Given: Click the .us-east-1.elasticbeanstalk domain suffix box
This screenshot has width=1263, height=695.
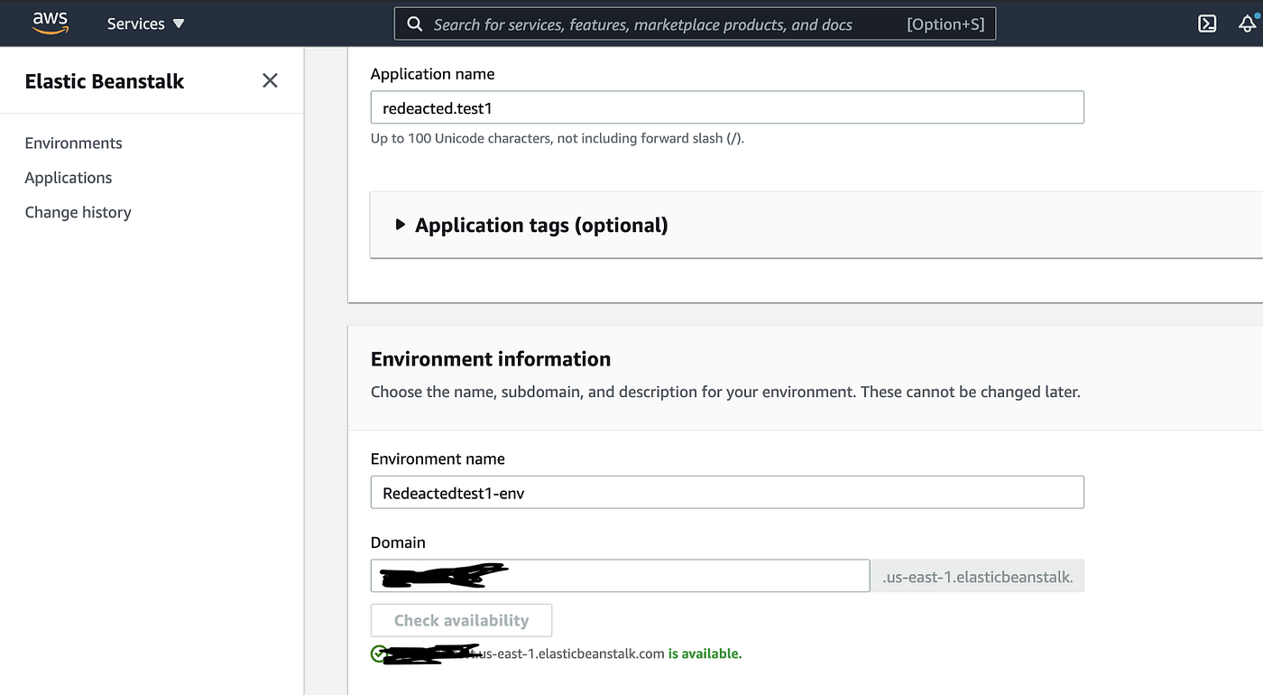Looking at the screenshot, I should pyautogui.click(x=977, y=576).
